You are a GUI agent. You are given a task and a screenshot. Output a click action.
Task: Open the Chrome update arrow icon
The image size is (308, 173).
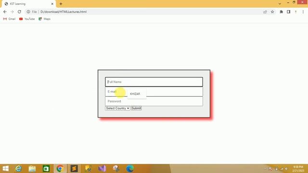pyautogui.click(x=295, y=12)
